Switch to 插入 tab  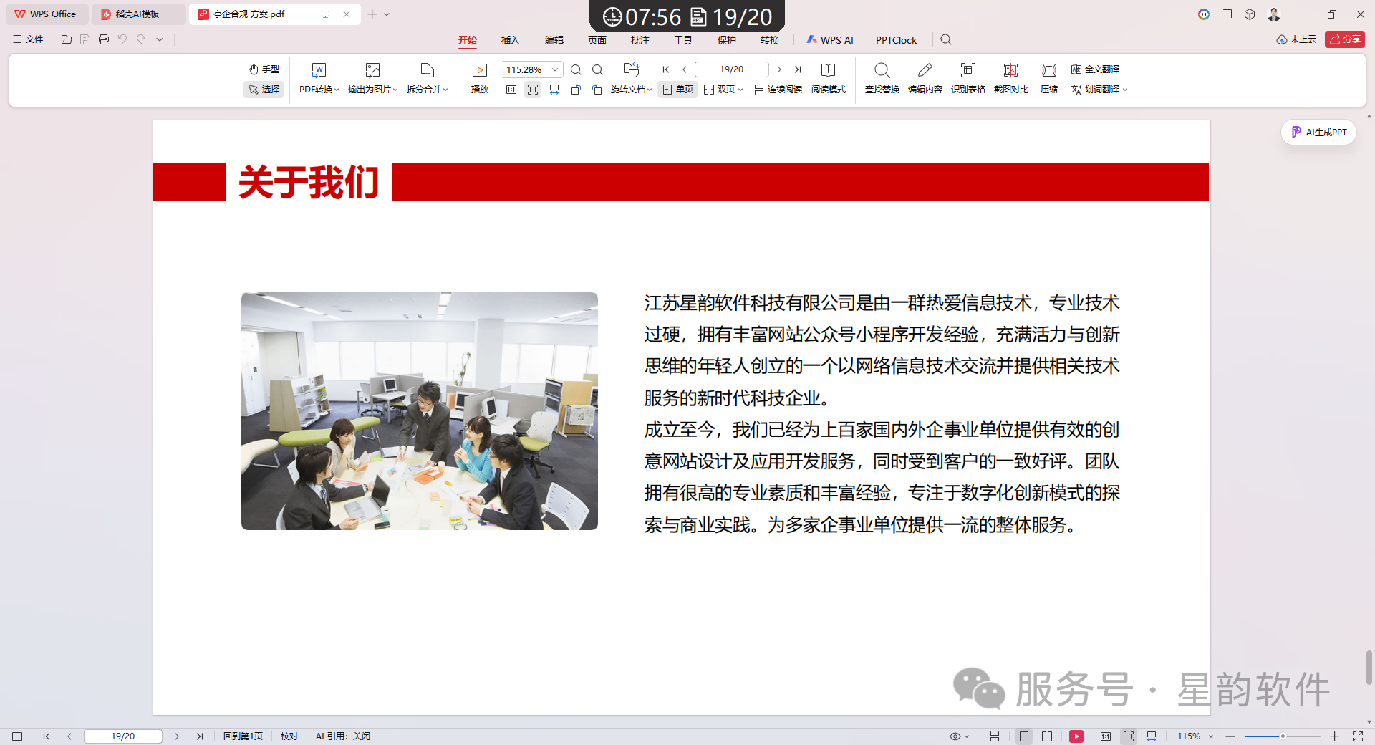pyautogui.click(x=511, y=40)
